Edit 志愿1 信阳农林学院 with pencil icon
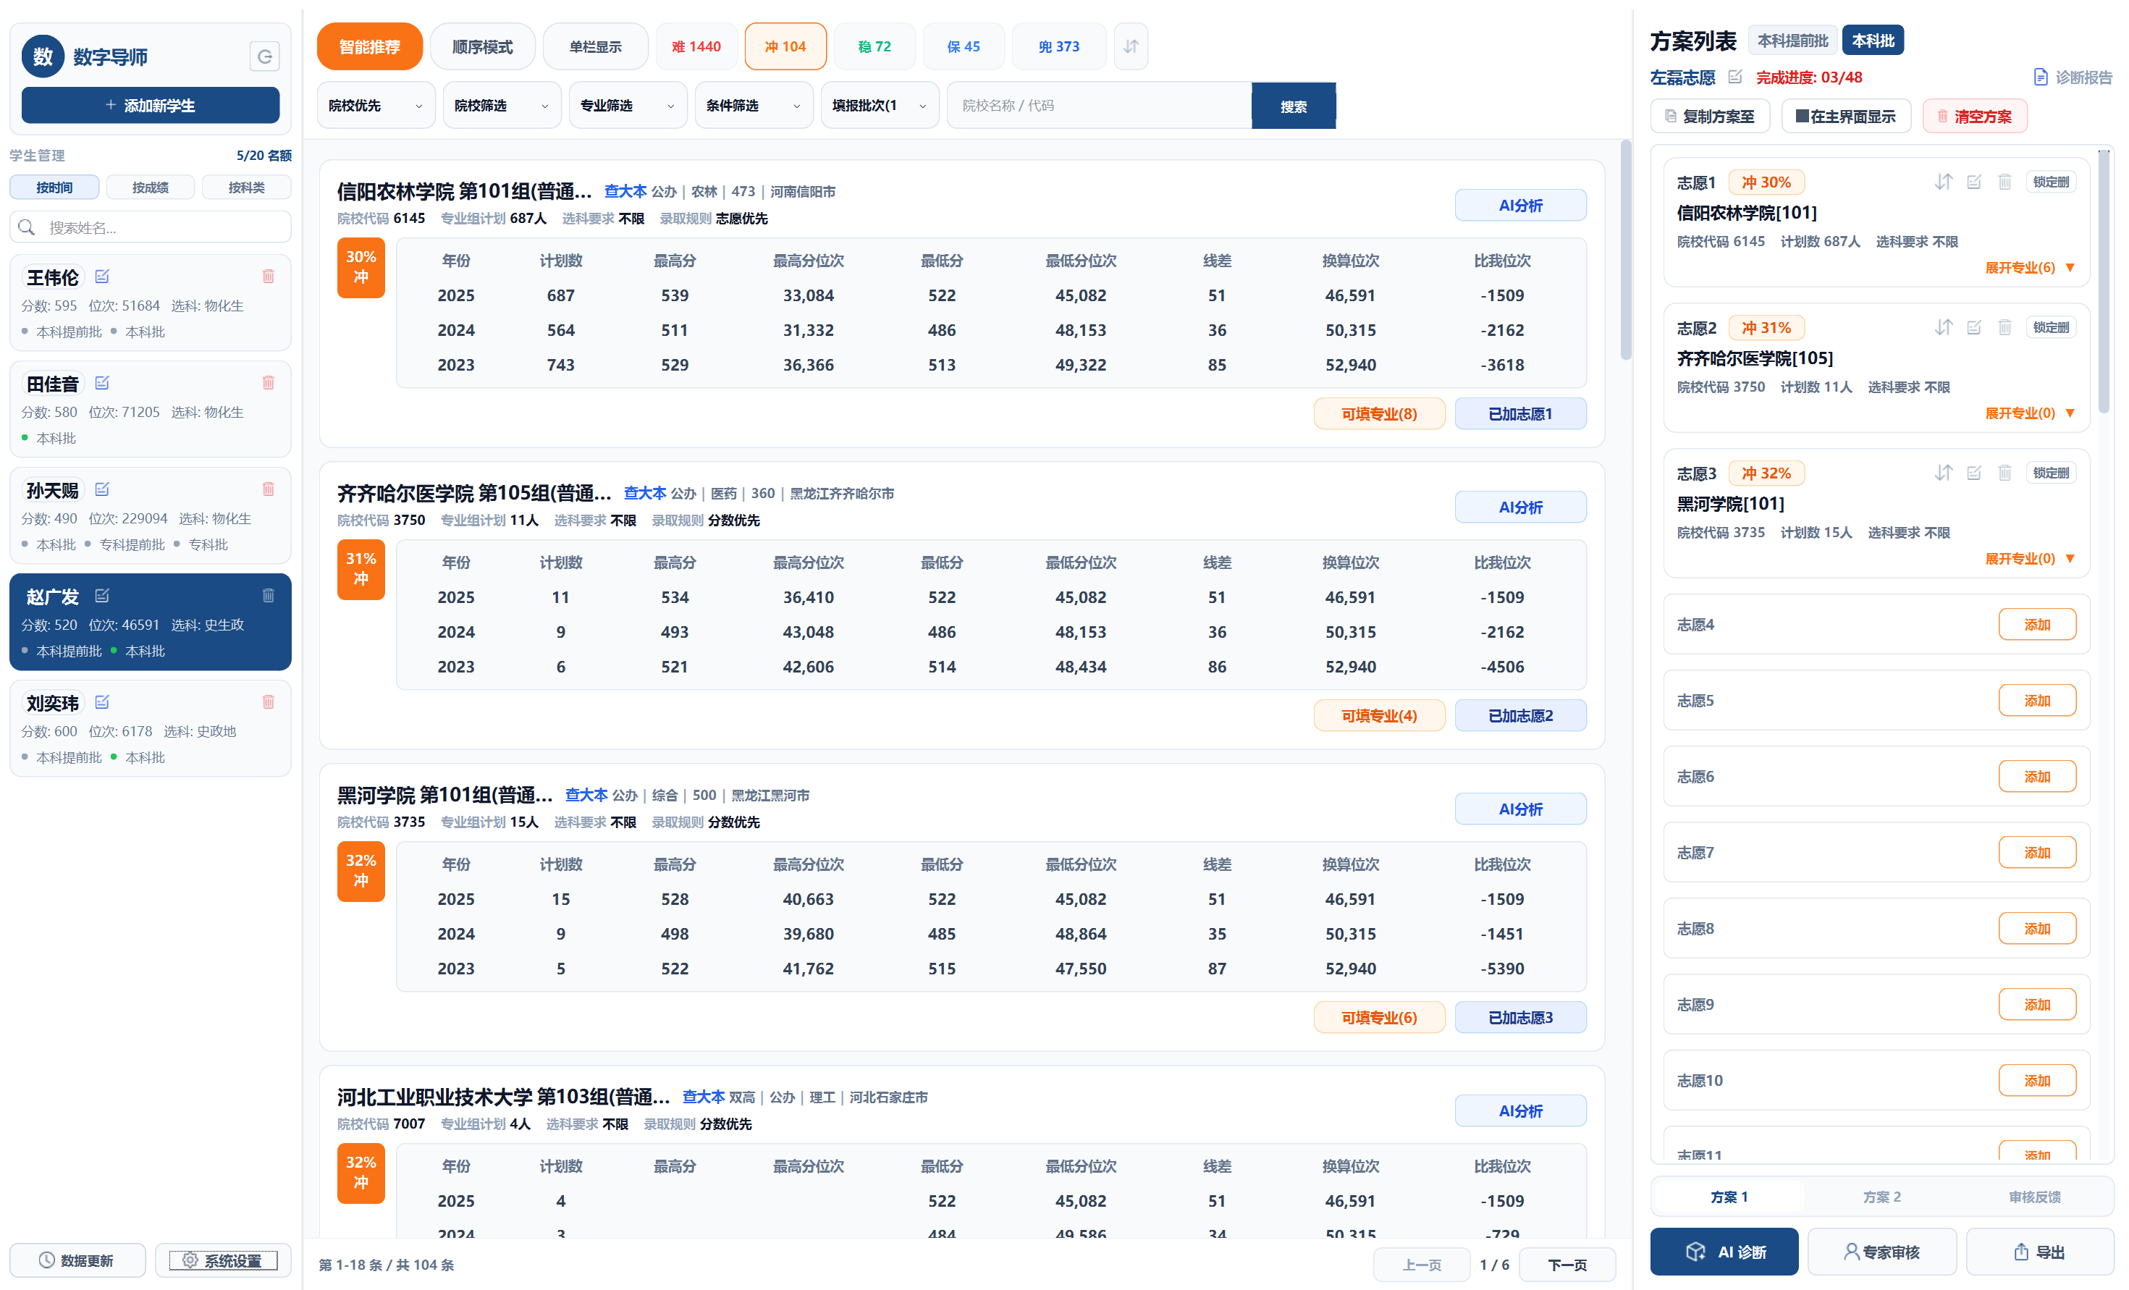The image size is (2129, 1290). (1974, 182)
